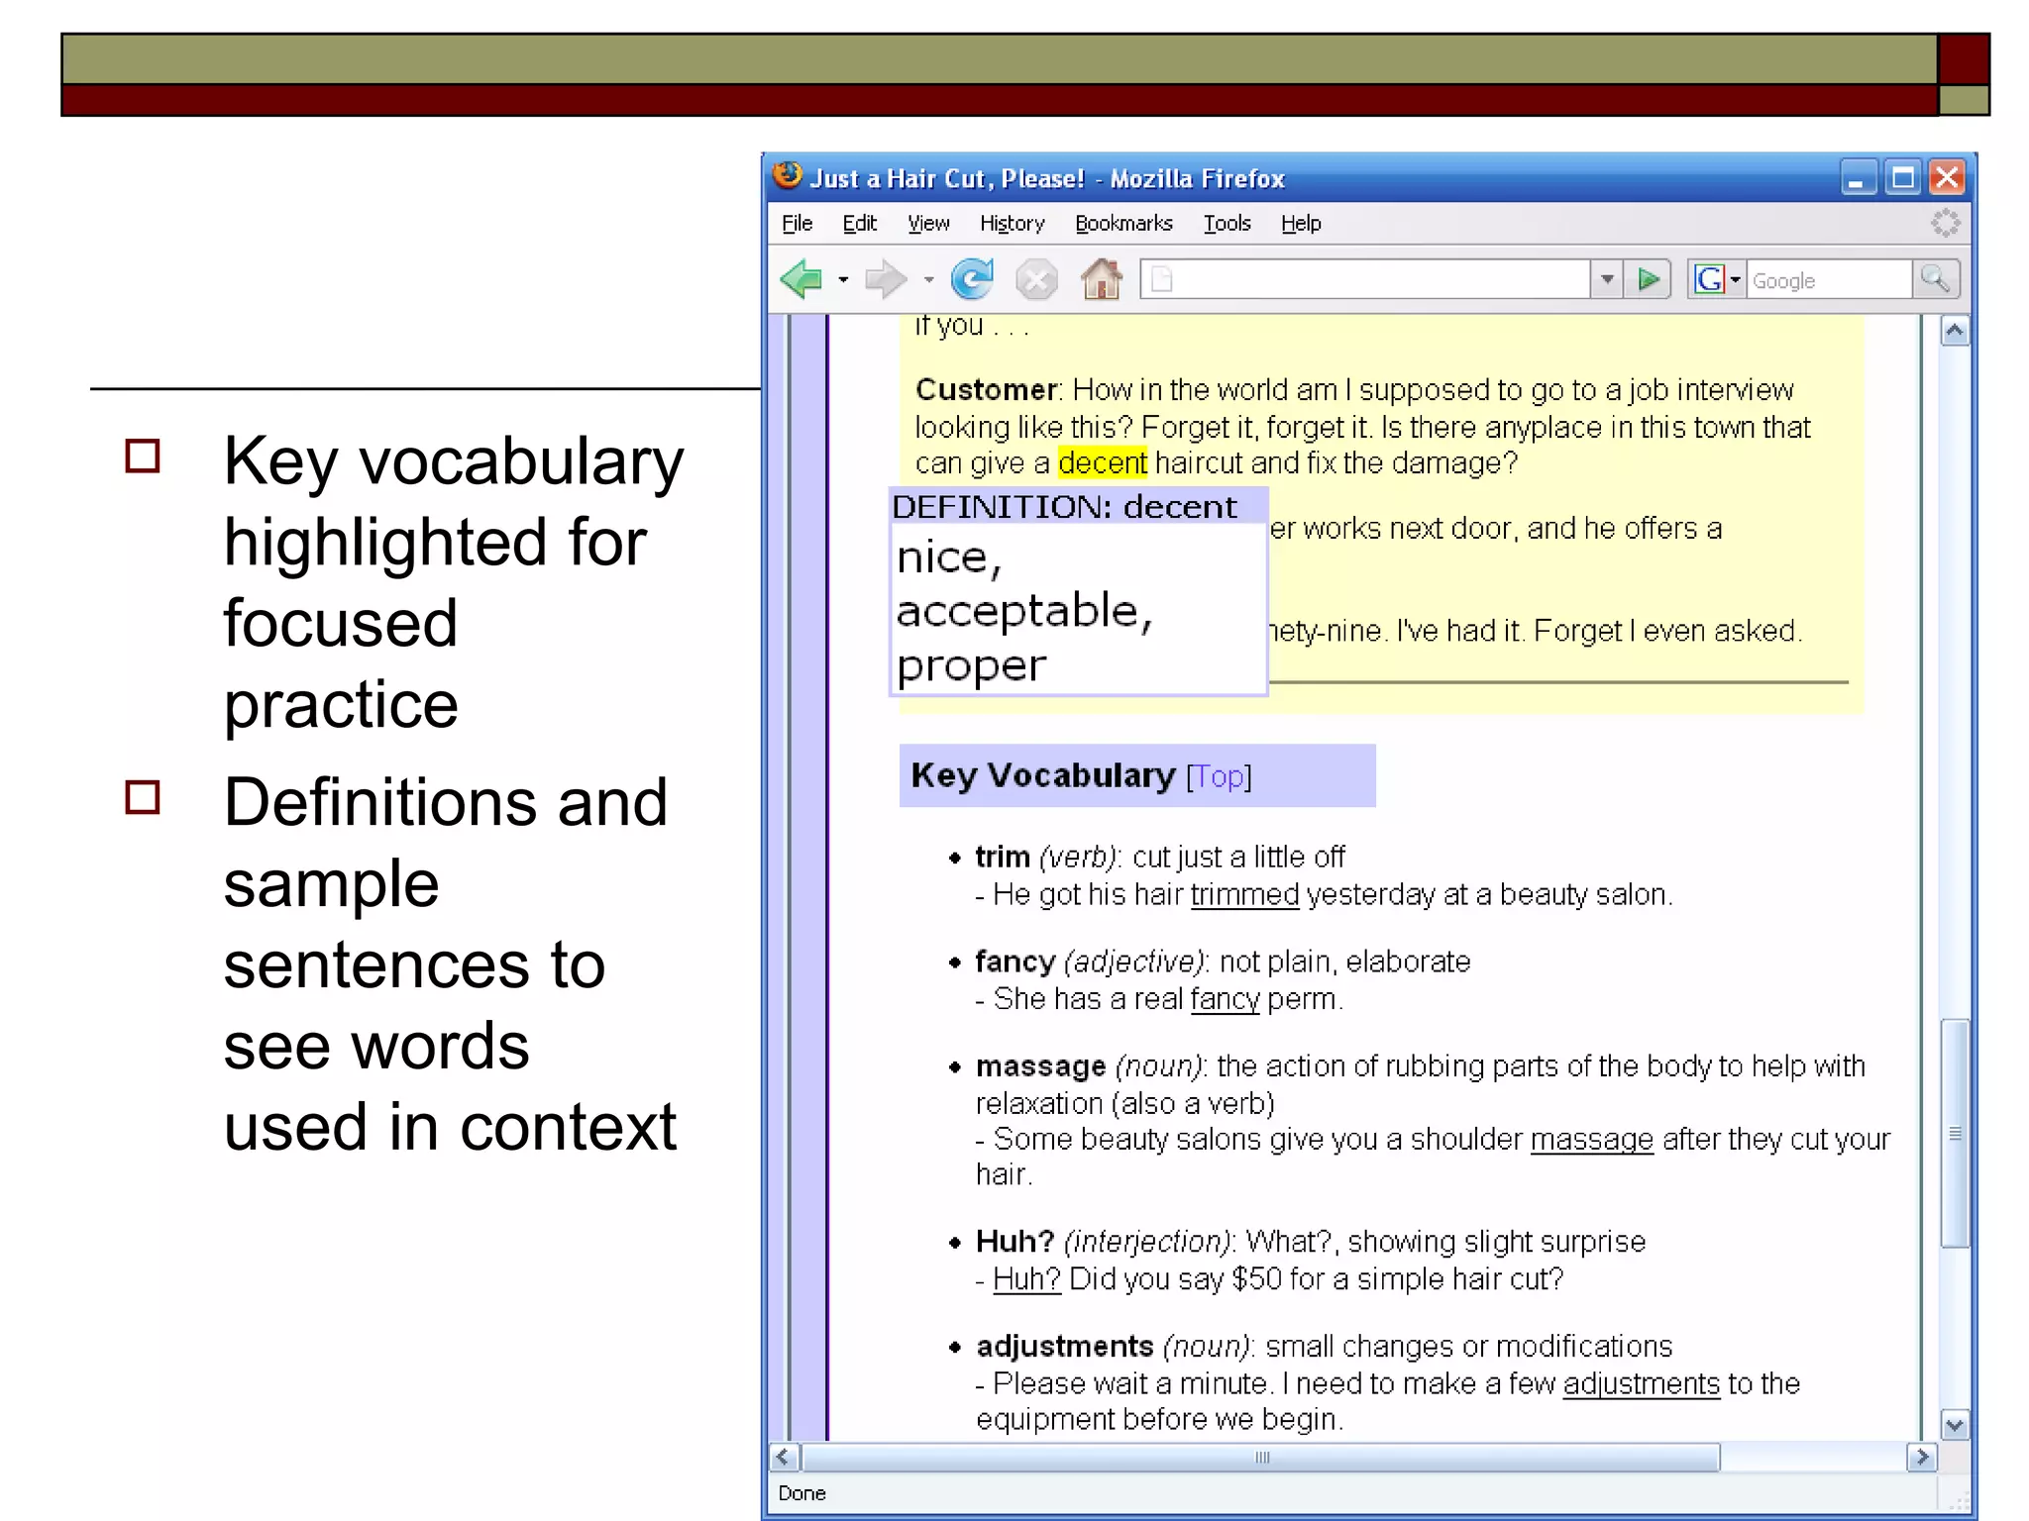Click the green Back arrow in Firefox
Screen dimensions: 2029x1521
pos(801,279)
